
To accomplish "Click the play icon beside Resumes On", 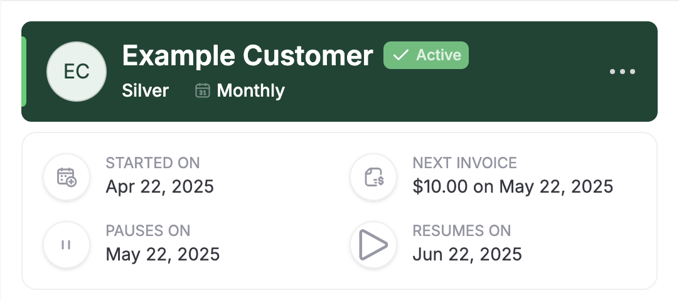I will click(373, 245).
